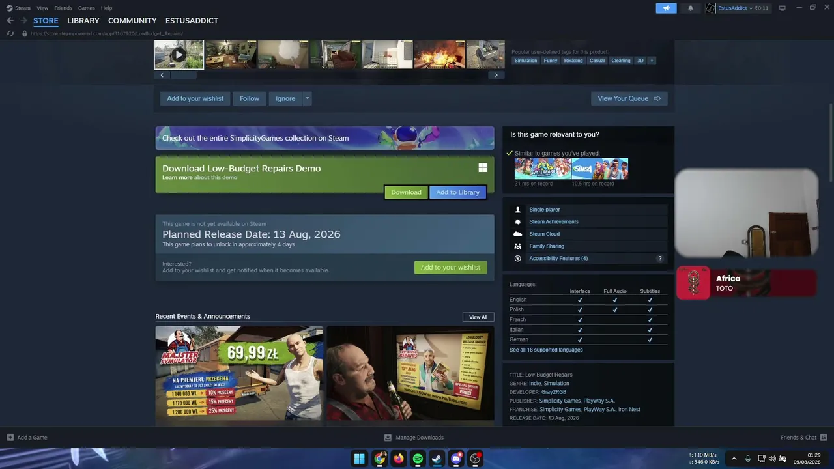Open the View menu
834x469 pixels.
pyautogui.click(x=42, y=8)
